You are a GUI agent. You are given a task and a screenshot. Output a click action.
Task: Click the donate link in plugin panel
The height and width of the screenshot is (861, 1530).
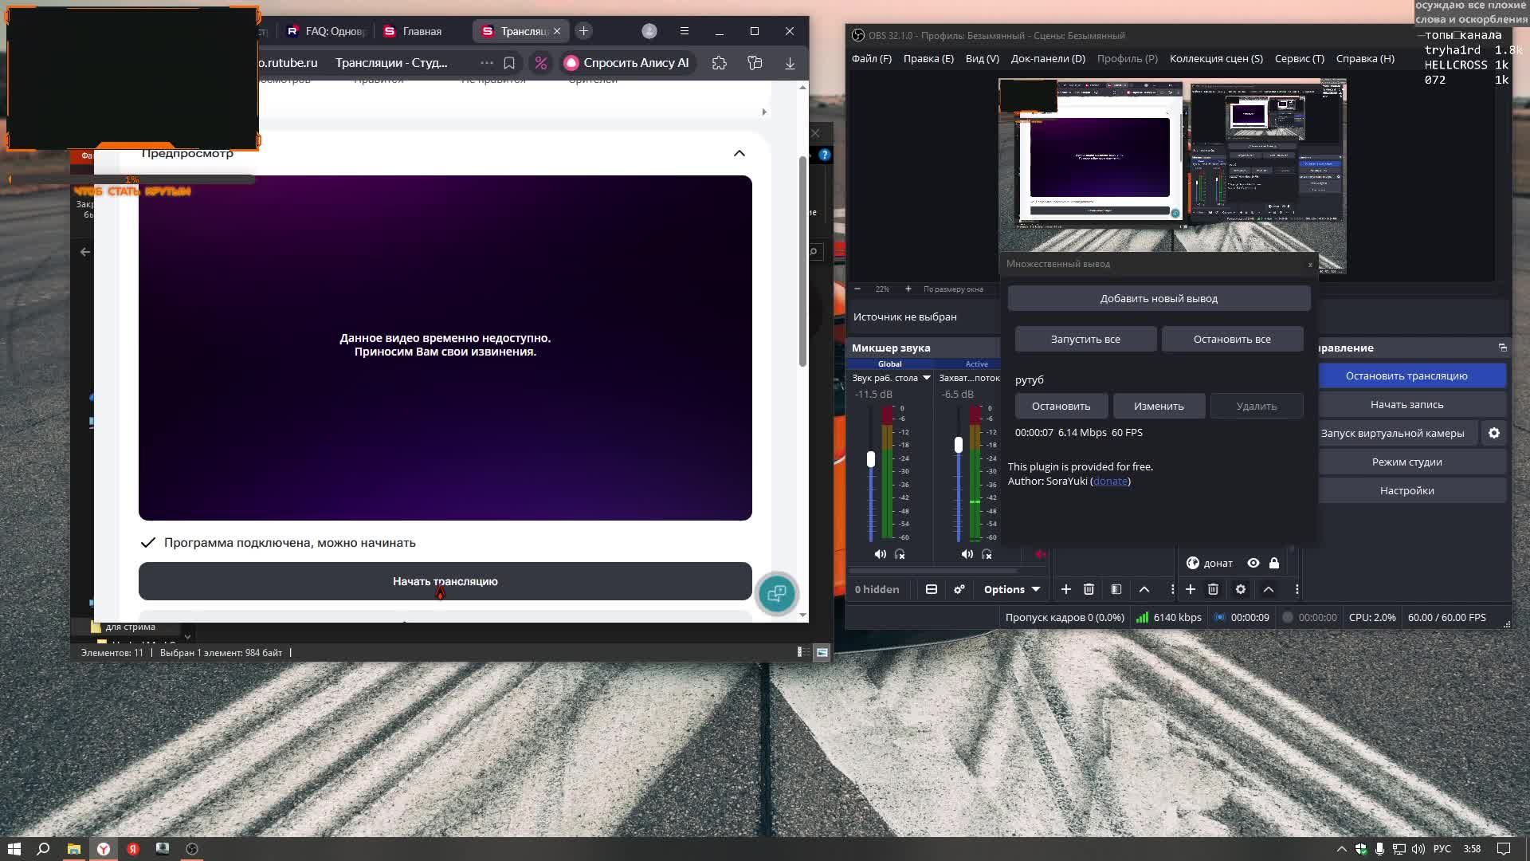click(x=1110, y=481)
